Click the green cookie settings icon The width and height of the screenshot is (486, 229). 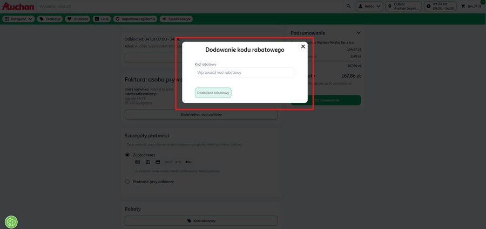click(x=11, y=221)
